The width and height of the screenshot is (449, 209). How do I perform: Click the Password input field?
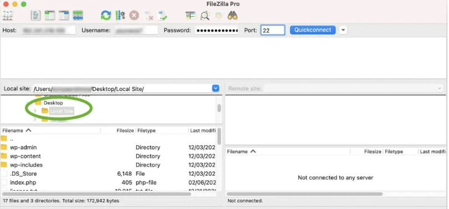coord(217,30)
